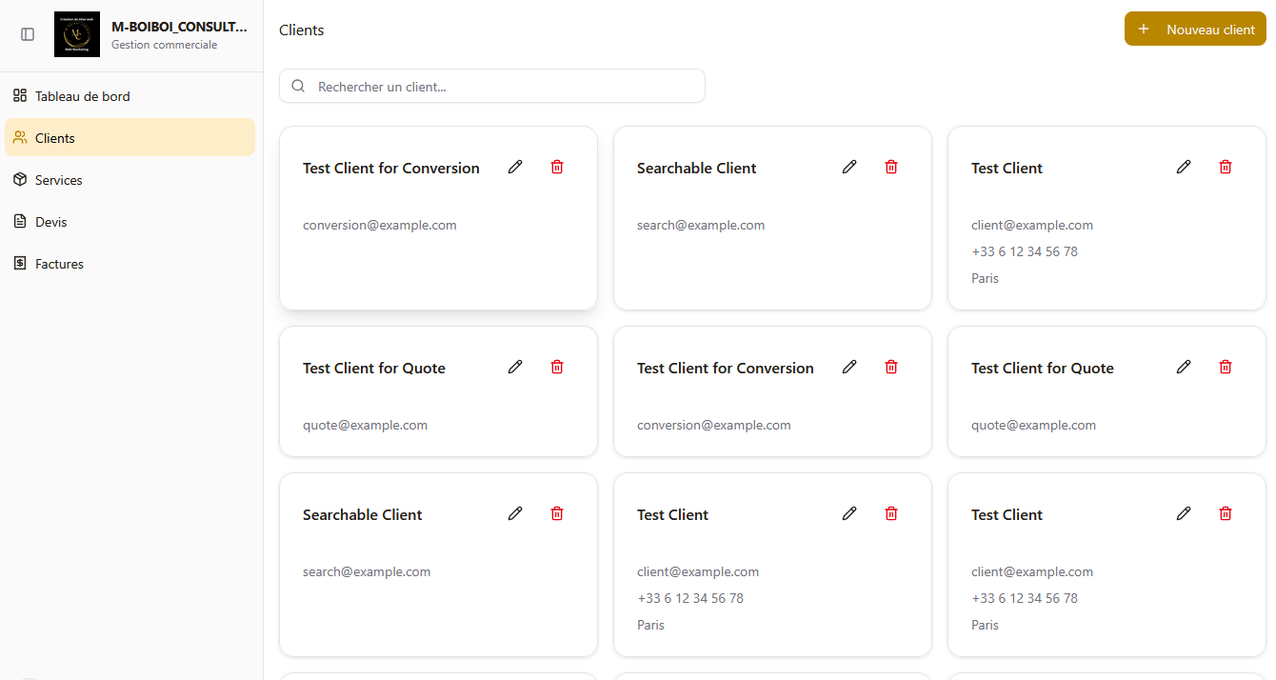Edit the top-left Test Client for Conversion card
1276x680 pixels.
(x=515, y=167)
